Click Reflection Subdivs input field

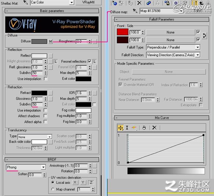click(x=37, y=73)
